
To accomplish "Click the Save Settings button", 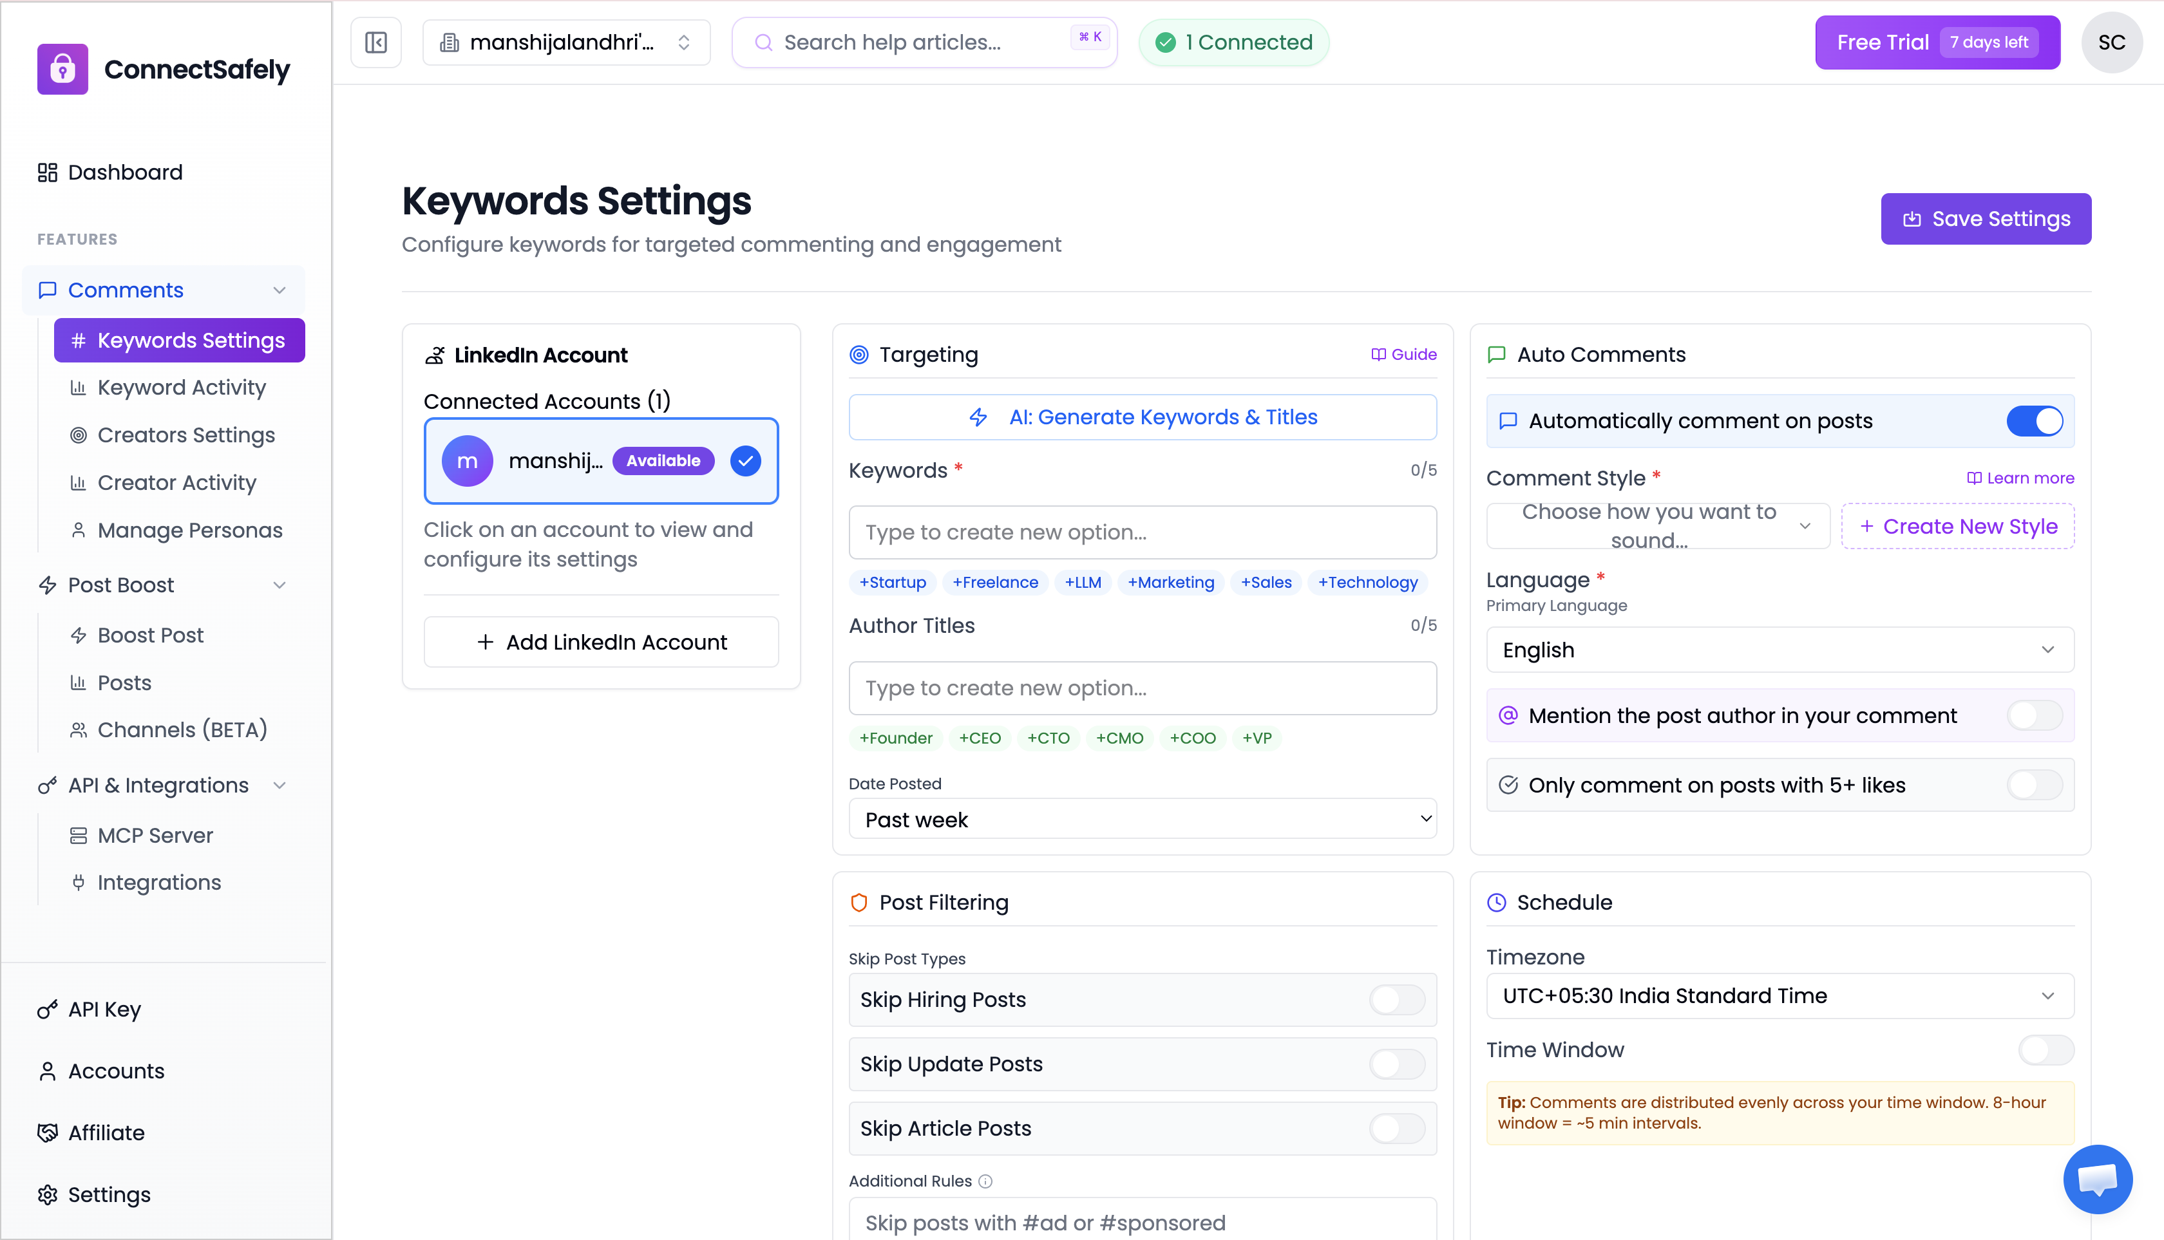I will coord(1985,219).
